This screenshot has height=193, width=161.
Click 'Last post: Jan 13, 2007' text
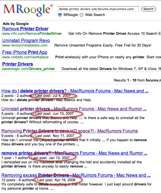(51, 158)
